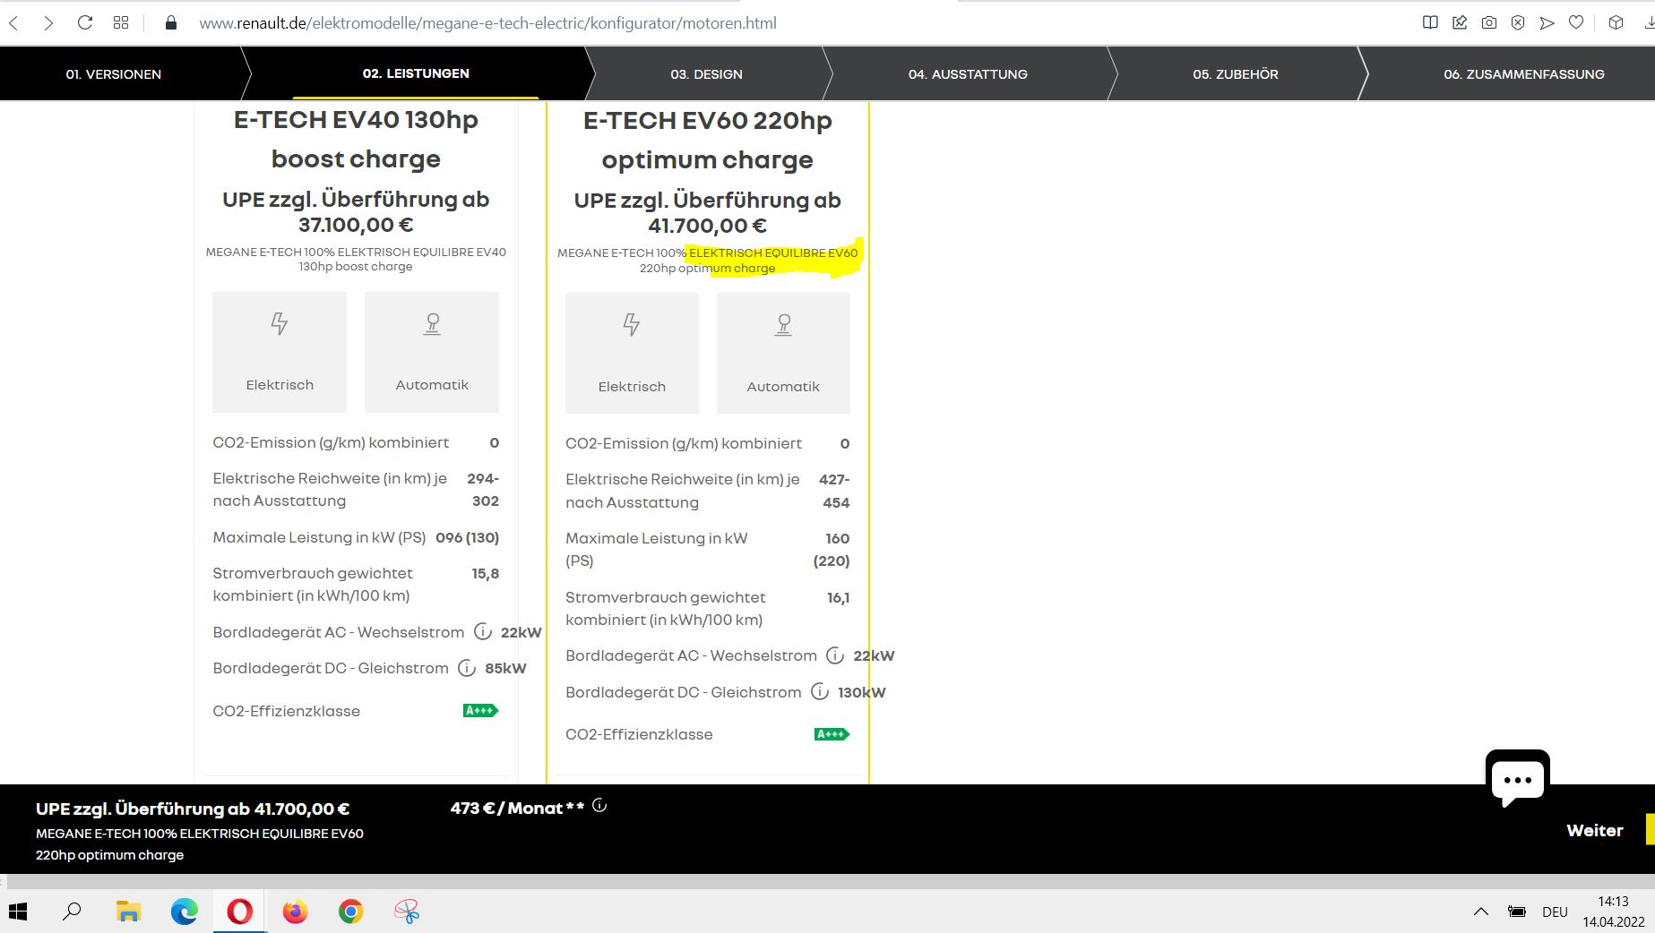1655x933 pixels.
Task: Go to the 01. VERSIONEN step
Action: pos(114,74)
